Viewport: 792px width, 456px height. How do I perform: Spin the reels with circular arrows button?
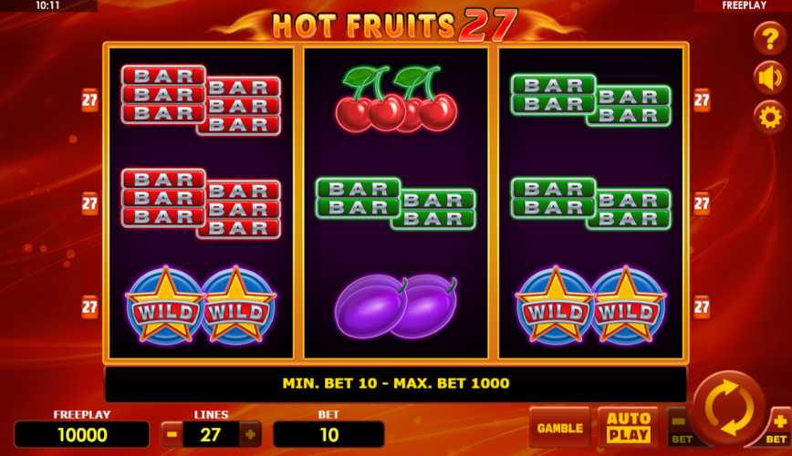click(x=729, y=408)
